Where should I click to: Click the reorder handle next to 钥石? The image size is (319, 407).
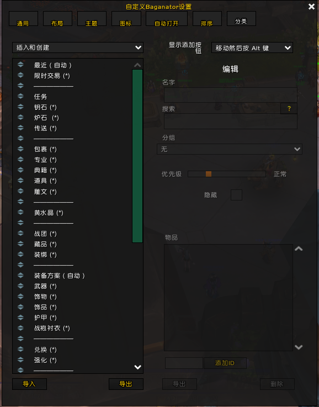pyautogui.click(x=20, y=107)
